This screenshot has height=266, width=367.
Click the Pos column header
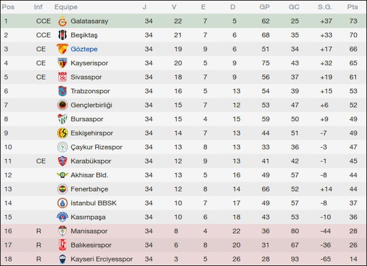pos(9,7)
